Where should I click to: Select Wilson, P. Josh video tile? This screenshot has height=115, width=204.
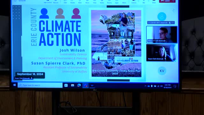pos(162,34)
